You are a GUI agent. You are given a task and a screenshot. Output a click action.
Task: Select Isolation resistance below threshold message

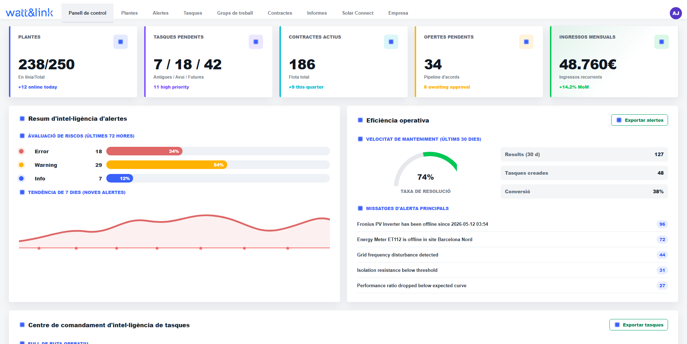coord(397,270)
